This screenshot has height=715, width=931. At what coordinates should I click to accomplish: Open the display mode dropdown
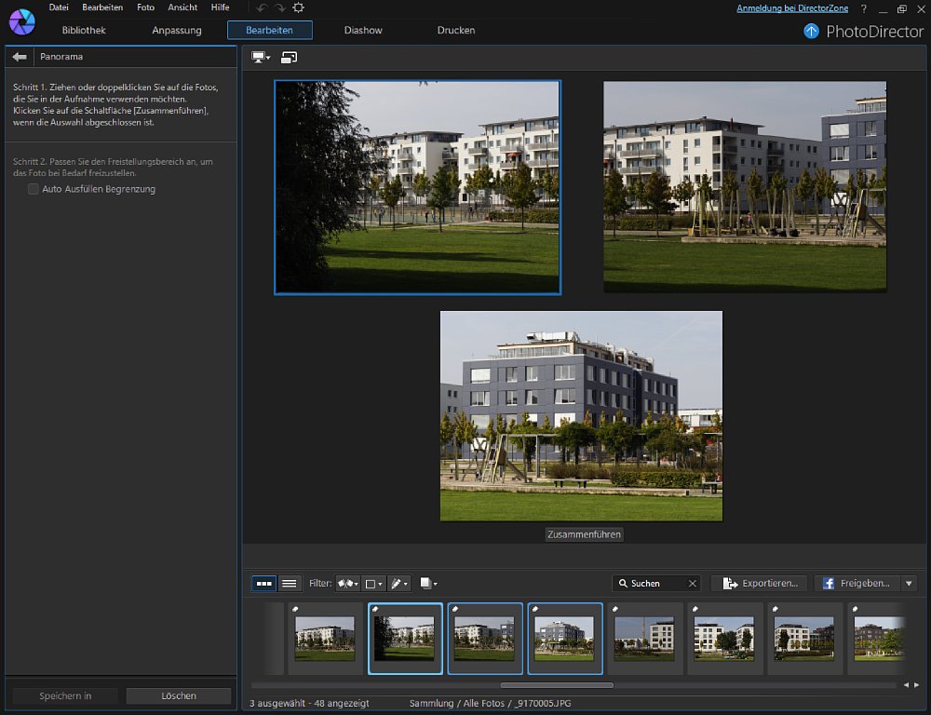pyautogui.click(x=261, y=57)
